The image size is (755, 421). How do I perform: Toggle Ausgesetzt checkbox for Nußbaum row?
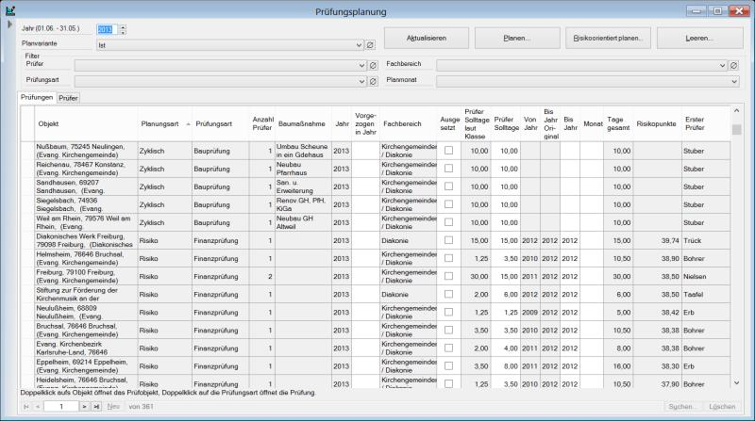449,151
